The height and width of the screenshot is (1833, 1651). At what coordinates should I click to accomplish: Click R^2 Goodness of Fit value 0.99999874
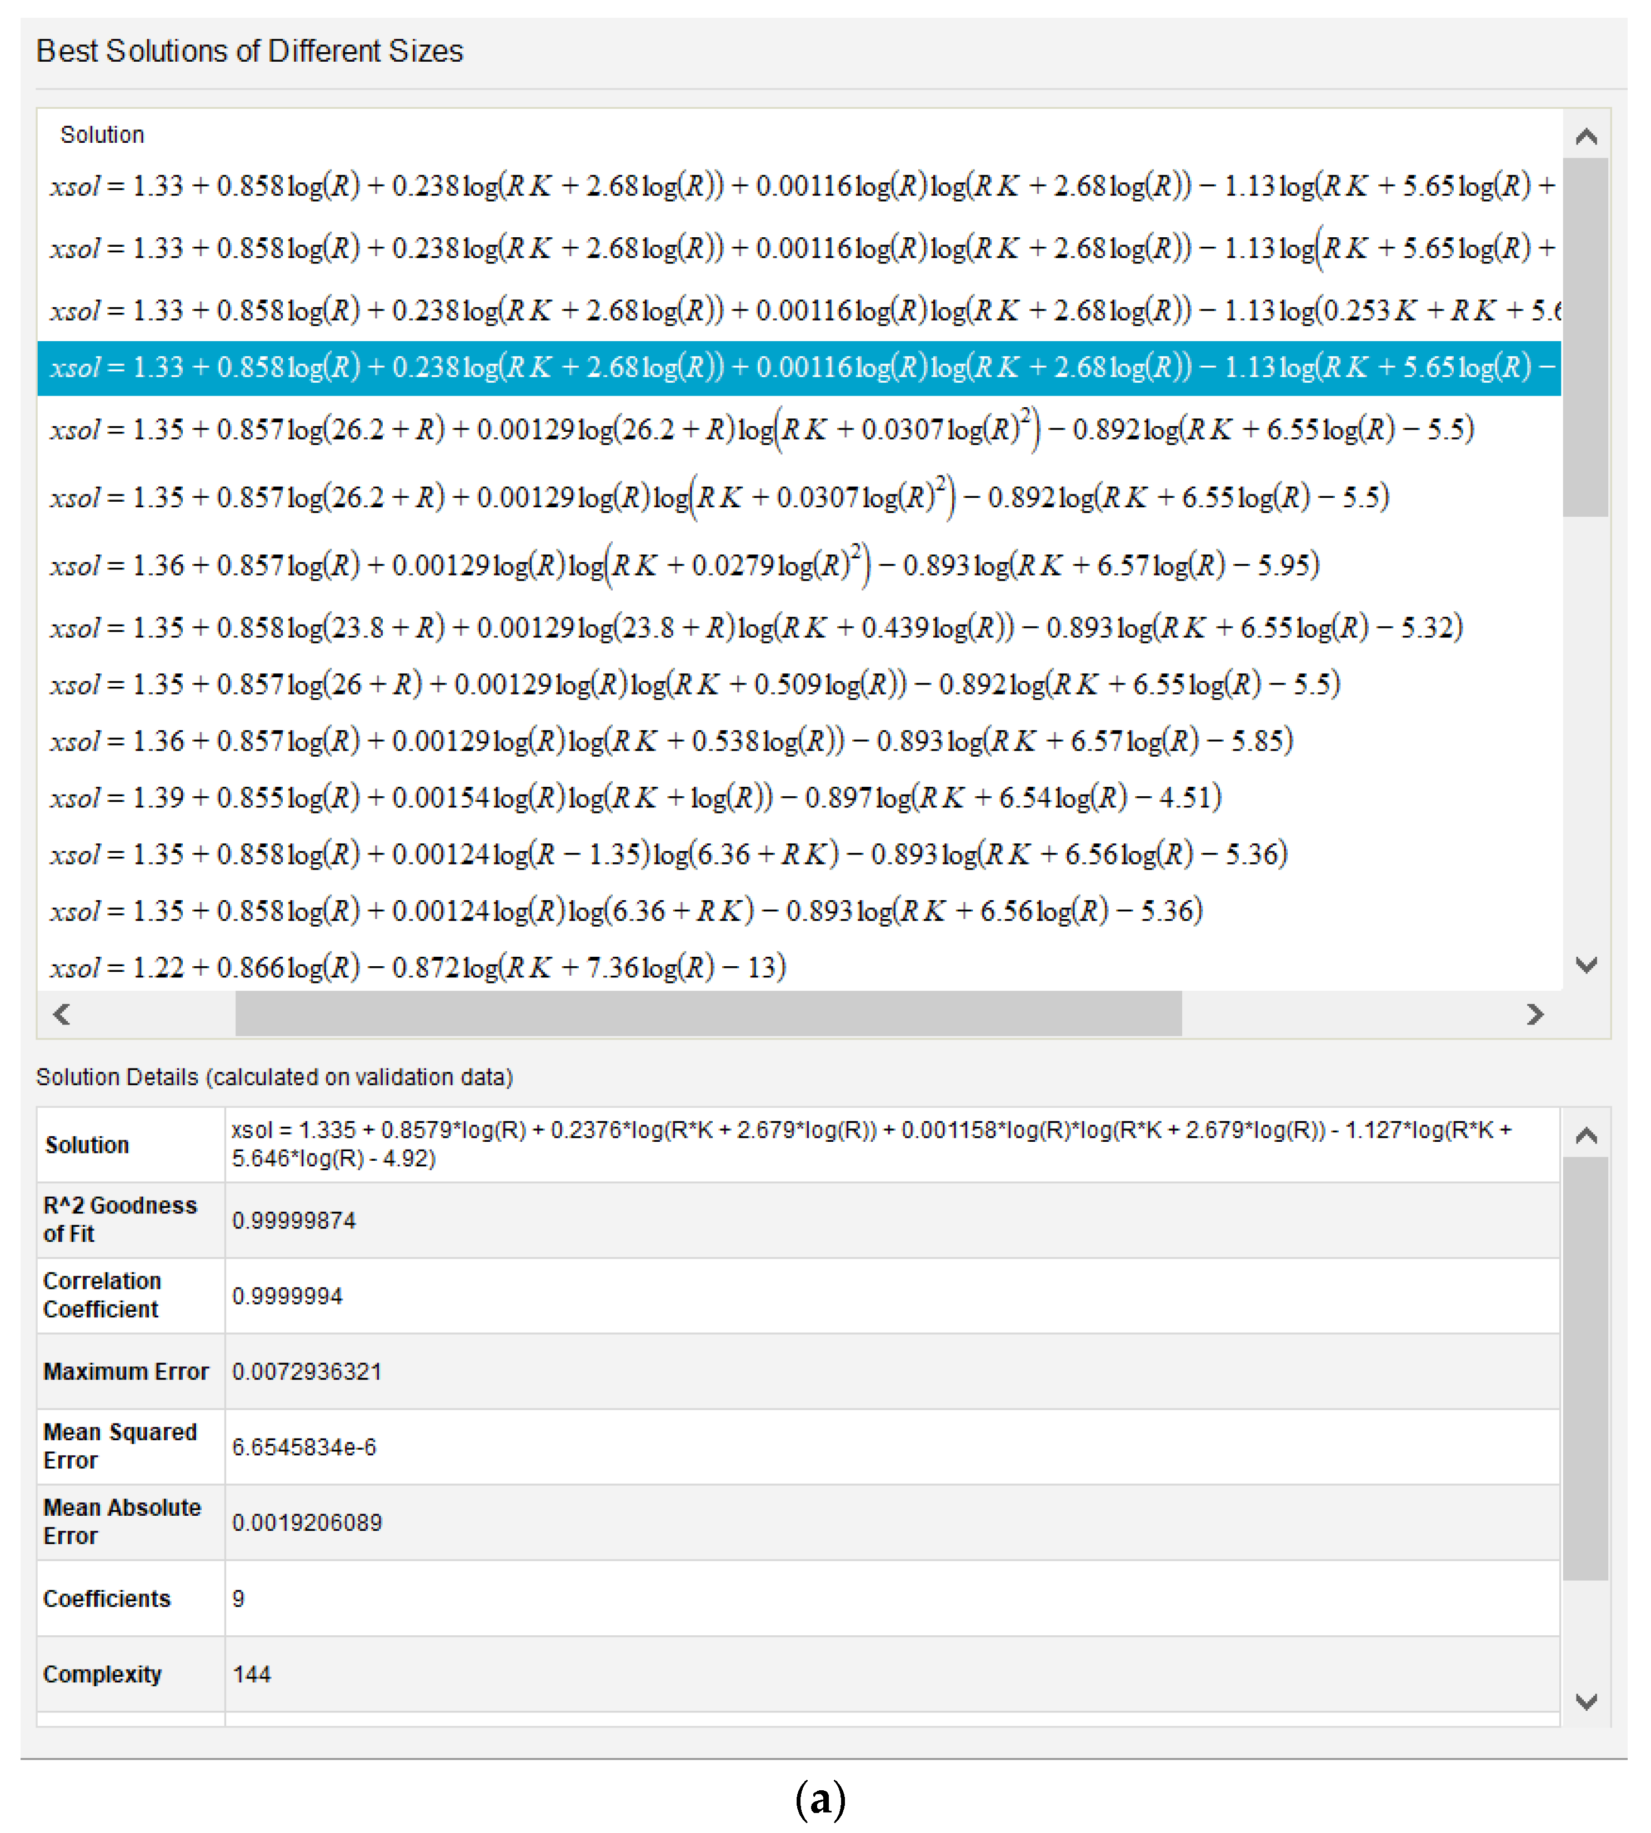point(294,1221)
